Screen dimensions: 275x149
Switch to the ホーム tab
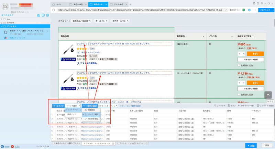pos(59,4)
